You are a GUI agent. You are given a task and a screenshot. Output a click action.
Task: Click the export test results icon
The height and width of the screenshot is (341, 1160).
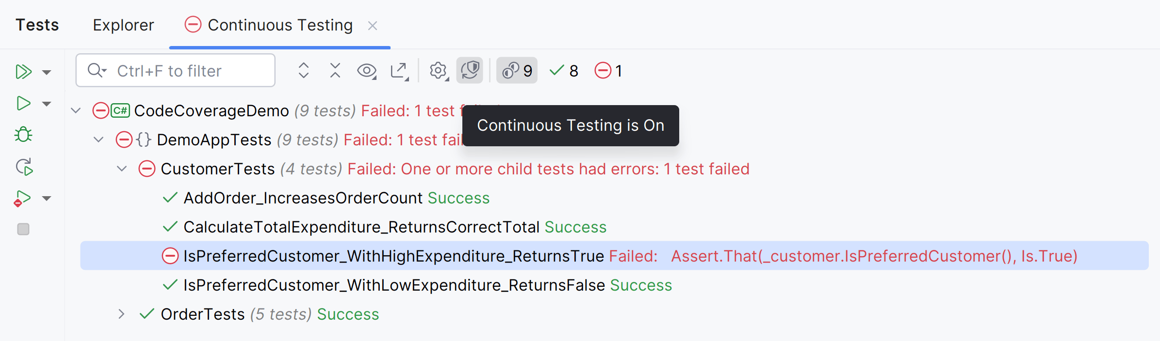pyautogui.click(x=399, y=71)
